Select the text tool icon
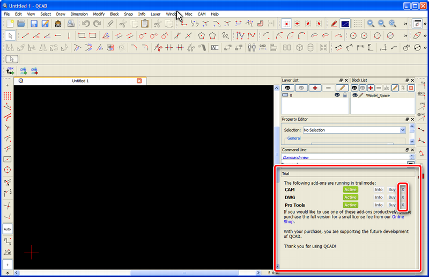Image resolution: width=429 pixels, height=277 pixels. pos(215,48)
